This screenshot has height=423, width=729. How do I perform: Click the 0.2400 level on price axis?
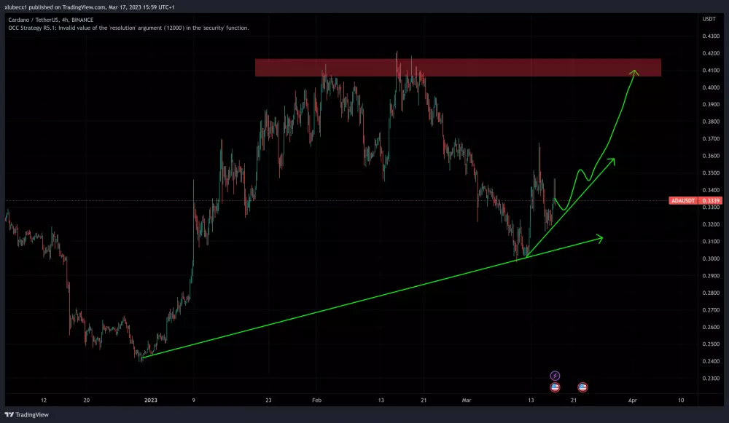[710, 361]
